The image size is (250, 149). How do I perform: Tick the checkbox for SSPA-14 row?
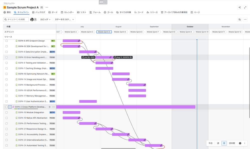click(x=6, y=79)
